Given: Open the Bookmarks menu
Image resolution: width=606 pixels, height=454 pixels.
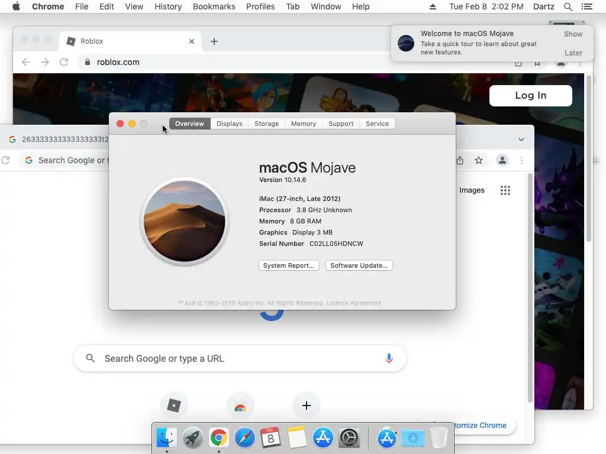Looking at the screenshot, I should (214, 7).
